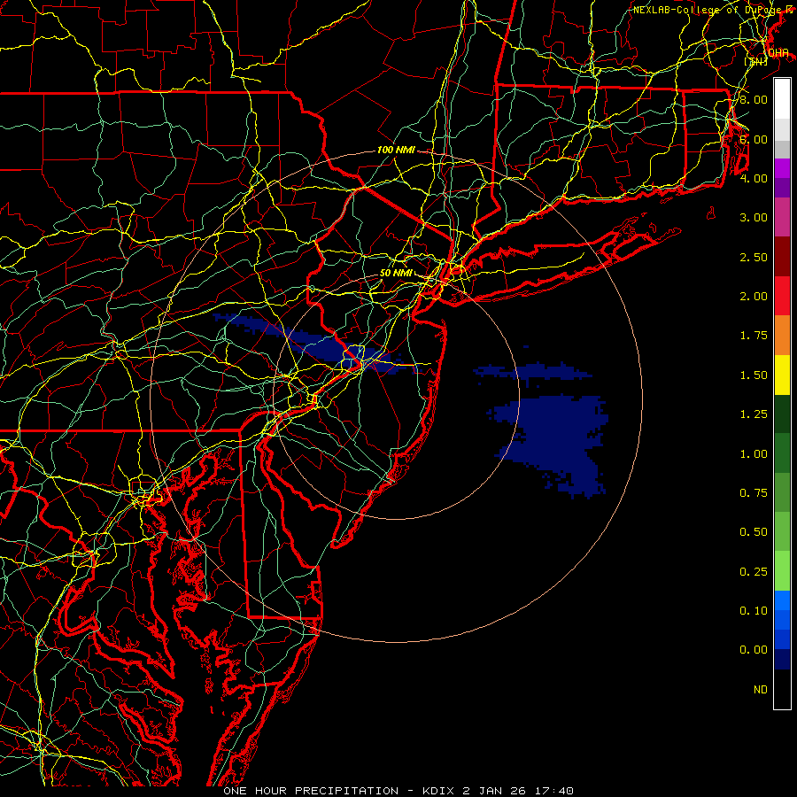Click the 1.75 legend value
Image resolution: width=797 pixels, height=797 pixels.
(x=754, y=336)
